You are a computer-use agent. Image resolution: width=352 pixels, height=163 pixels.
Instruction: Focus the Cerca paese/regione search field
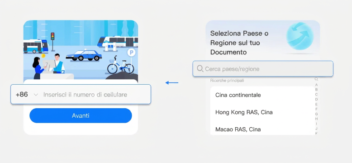click(x=263, y=69)
